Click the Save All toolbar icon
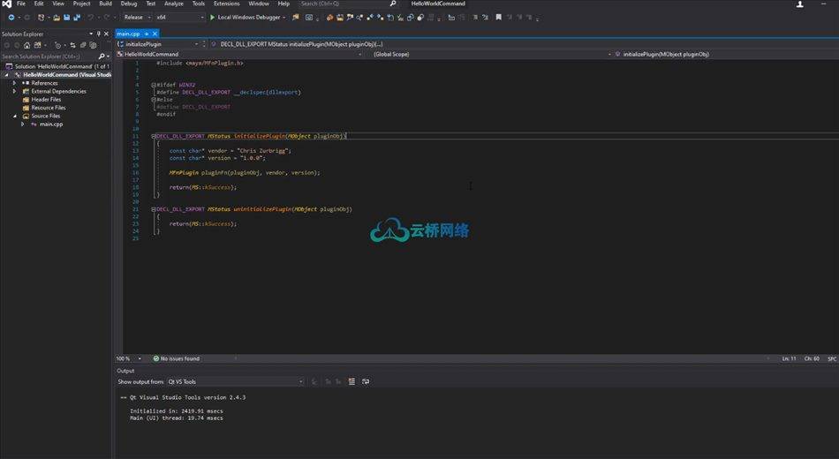 point(77,18)
